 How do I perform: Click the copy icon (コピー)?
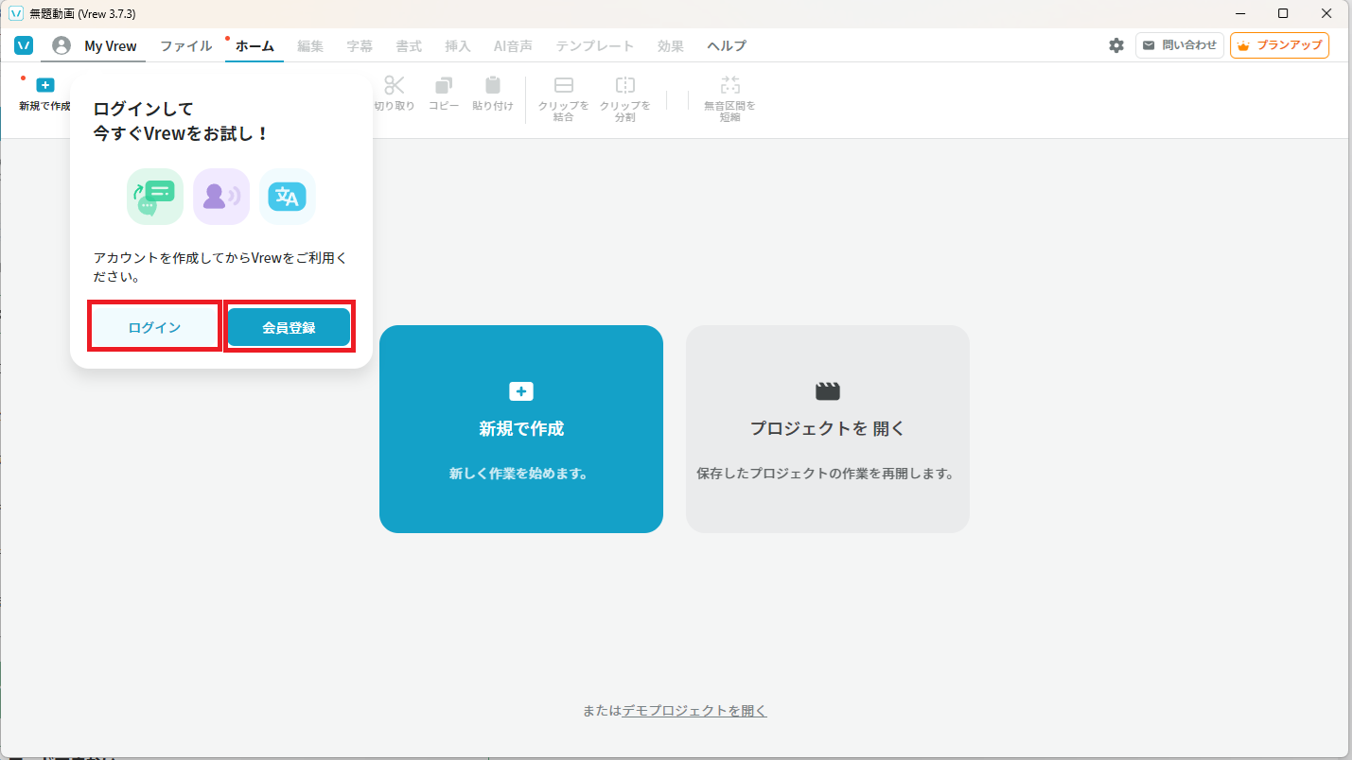click(x=444, y=86)
